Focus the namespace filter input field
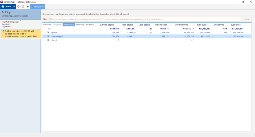 tap(145, 19)
